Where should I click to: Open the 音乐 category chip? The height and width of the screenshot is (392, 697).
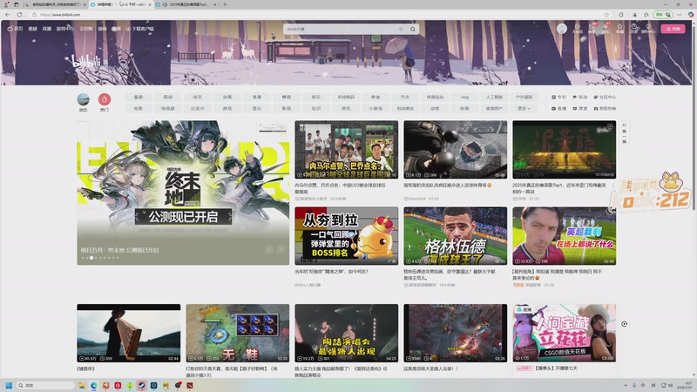257,108
